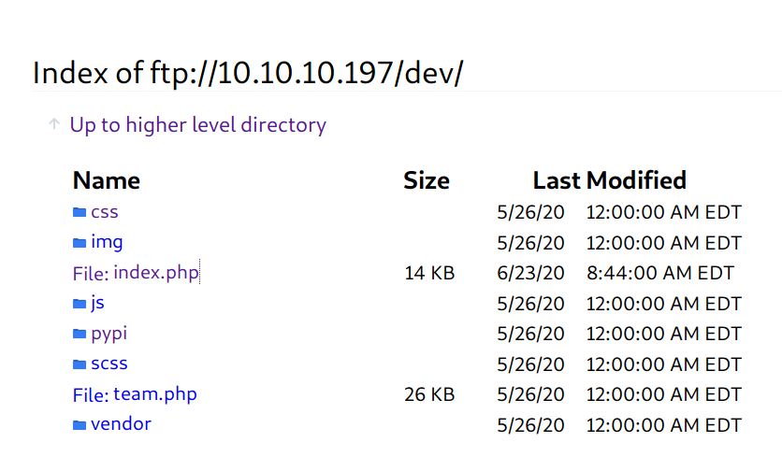This screenshot has height=471, width=782.
Task: Download the index.php file
Action: [155, 273]
